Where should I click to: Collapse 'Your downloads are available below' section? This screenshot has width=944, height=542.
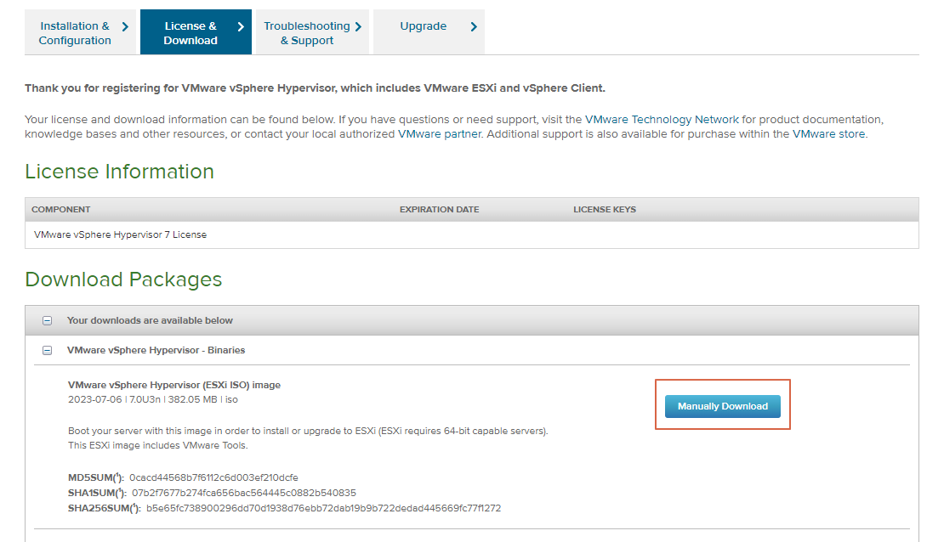tap(47, 320)
